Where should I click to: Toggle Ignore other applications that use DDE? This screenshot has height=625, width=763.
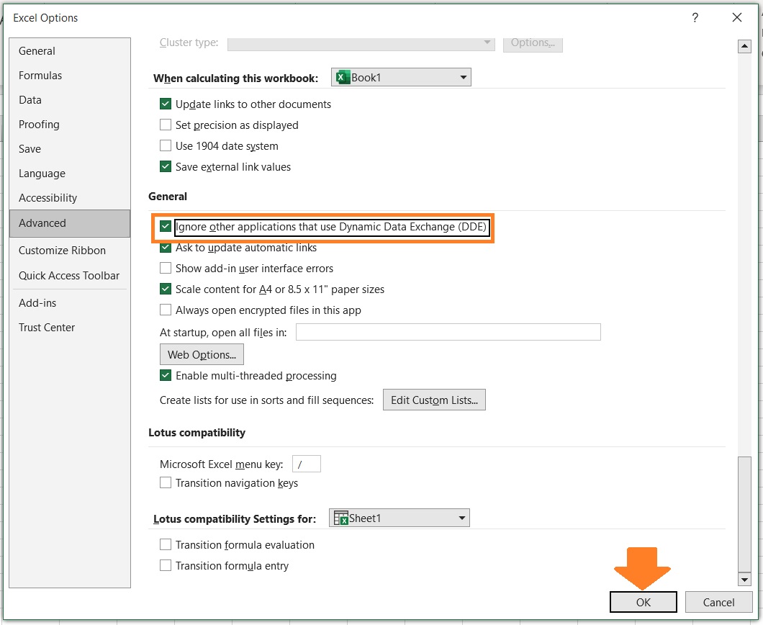(166, 226)
